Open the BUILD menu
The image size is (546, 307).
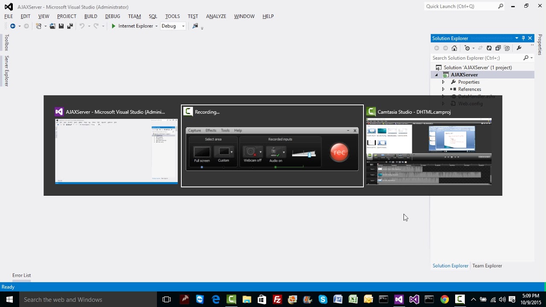point(91,16)
